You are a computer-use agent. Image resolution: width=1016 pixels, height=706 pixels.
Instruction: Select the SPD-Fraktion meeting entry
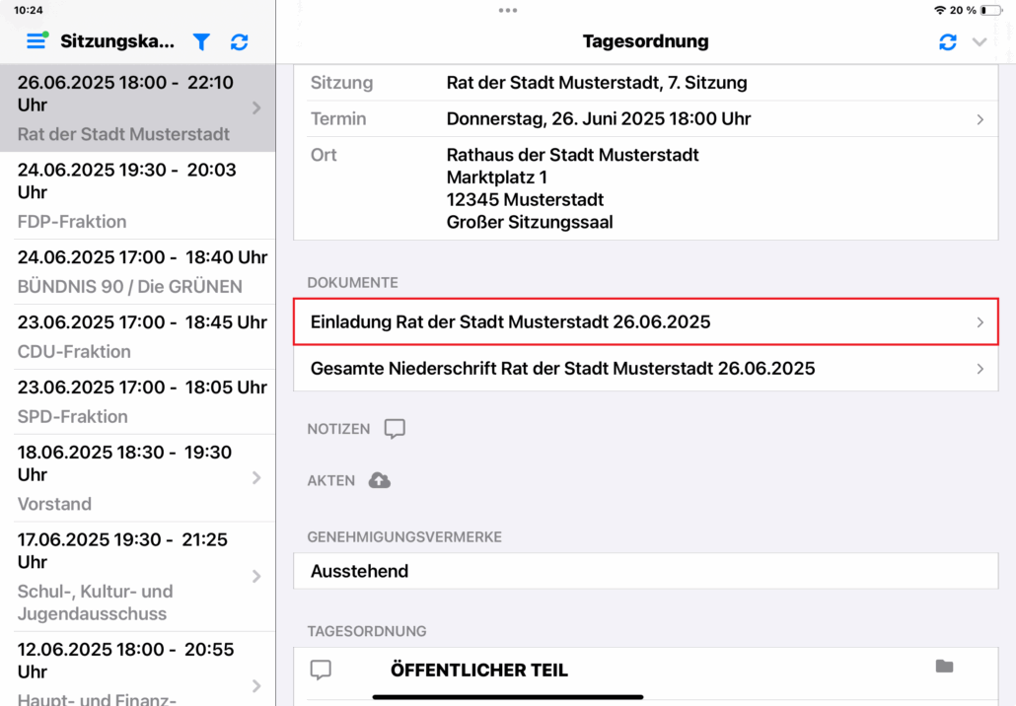coord(137,401)
